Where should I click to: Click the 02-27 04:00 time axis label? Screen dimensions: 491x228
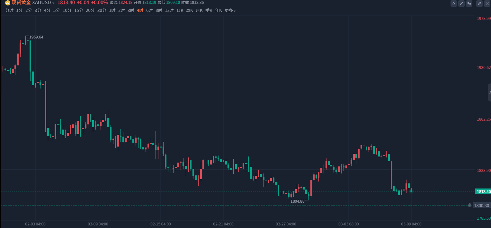click(286, 224)
